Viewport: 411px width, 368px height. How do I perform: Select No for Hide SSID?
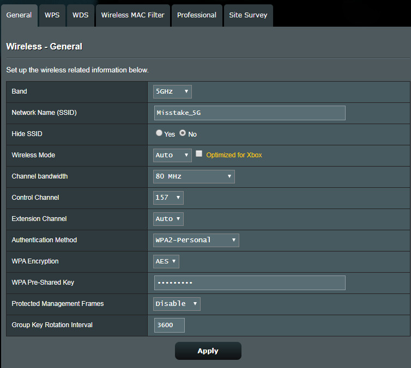[183, 133]
